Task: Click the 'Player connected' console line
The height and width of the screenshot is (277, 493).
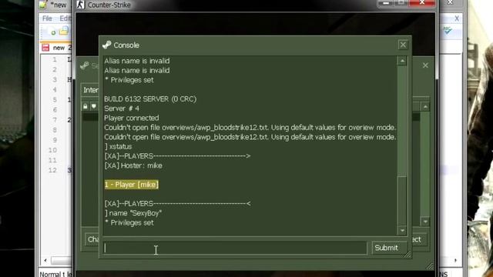Action: (132, 118)
